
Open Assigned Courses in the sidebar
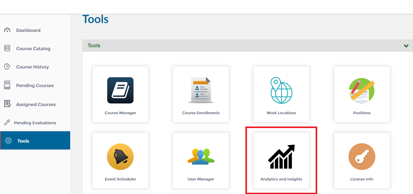click(36, 104)
